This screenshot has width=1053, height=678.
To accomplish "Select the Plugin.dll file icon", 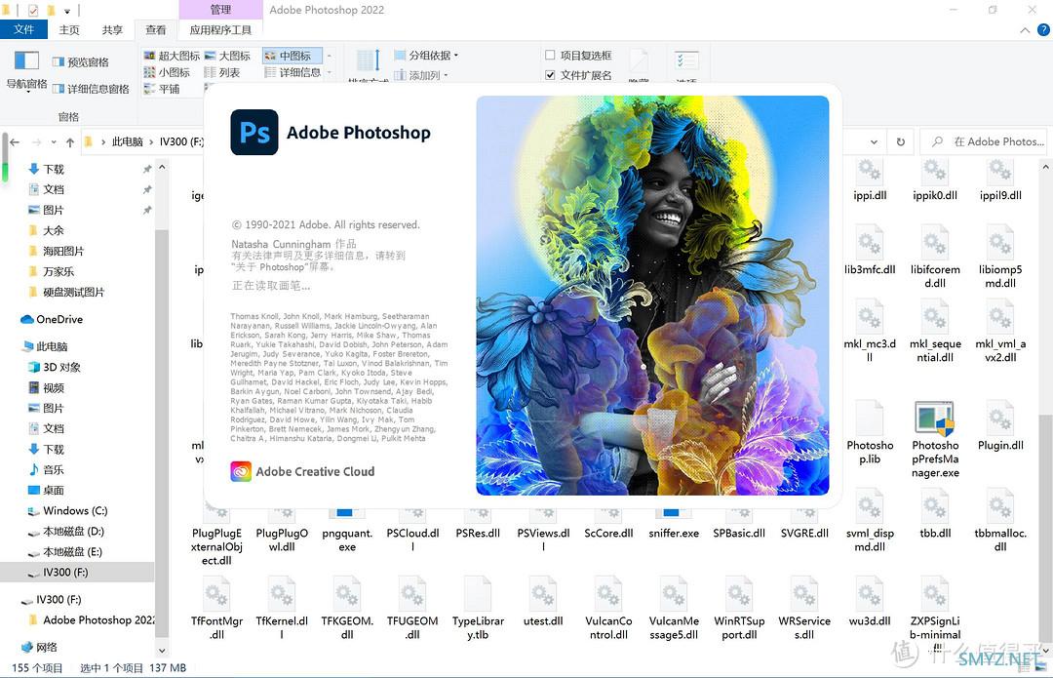I will pos(1000,418).
